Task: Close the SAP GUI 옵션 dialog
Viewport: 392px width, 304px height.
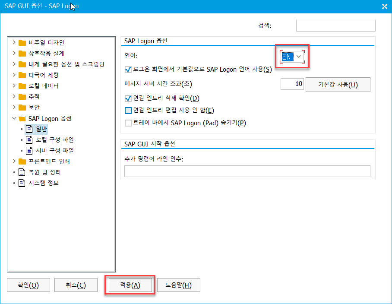Action: [385, 6]
